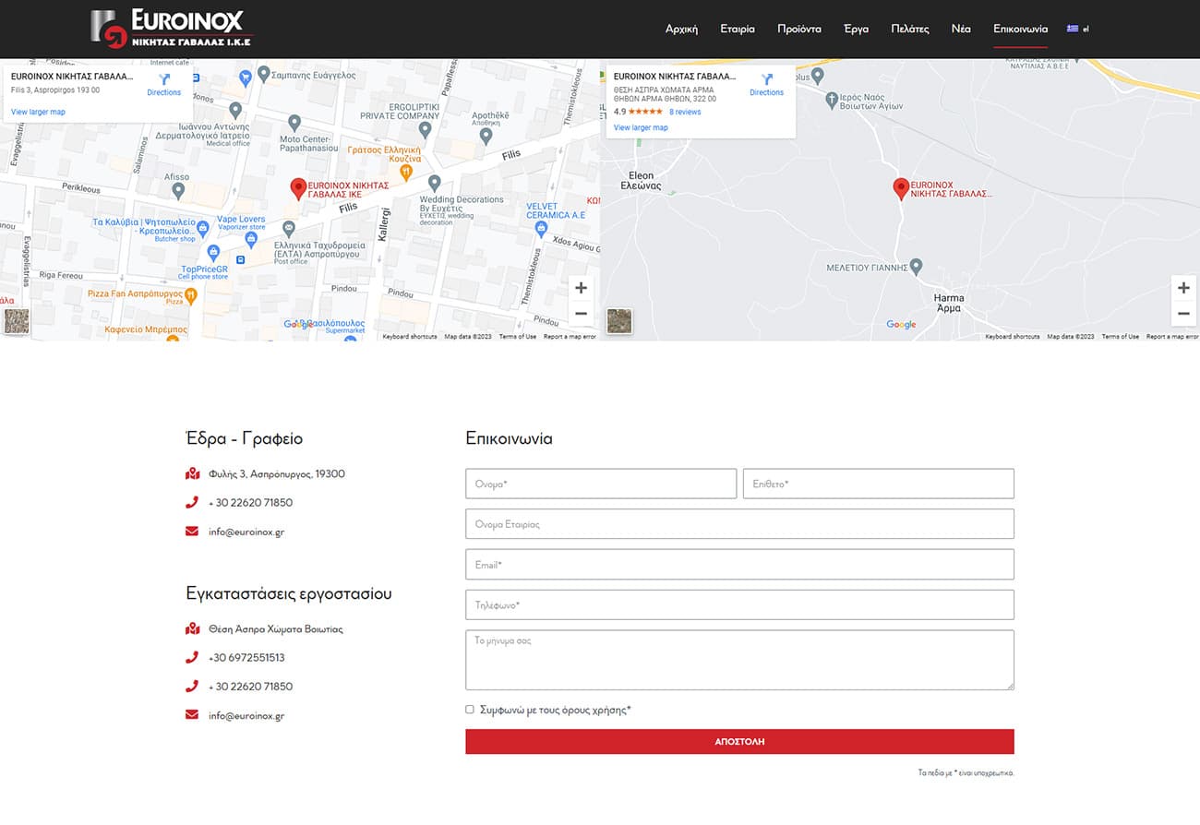Open the Προϊόντα menu item
This screenshot has width=1200, height=825.
pos(799,29)
